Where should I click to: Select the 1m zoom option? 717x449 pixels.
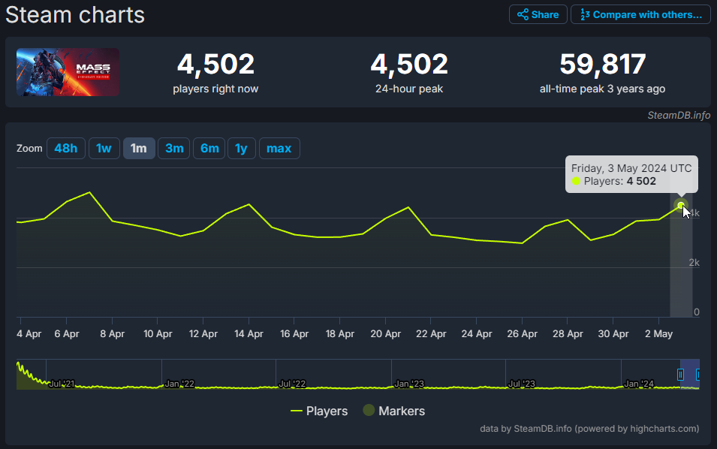click(139, 148)
